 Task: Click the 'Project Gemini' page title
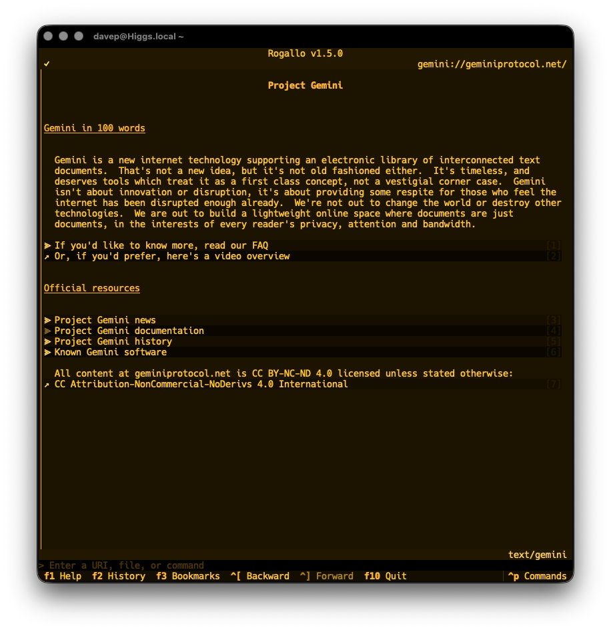click(305, 85)
